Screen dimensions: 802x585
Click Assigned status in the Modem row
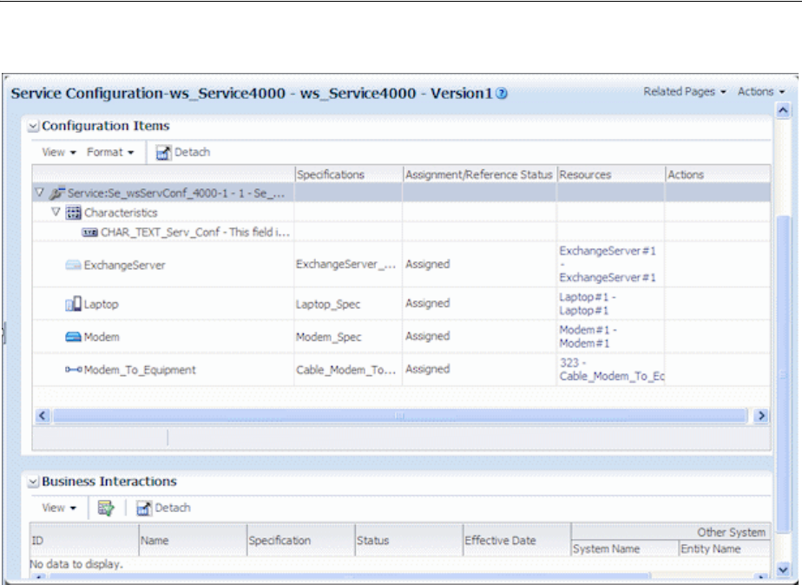click(x=428, y=336)
